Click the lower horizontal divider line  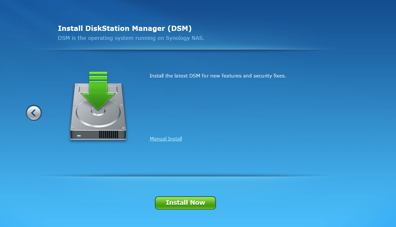click(187, 177)
